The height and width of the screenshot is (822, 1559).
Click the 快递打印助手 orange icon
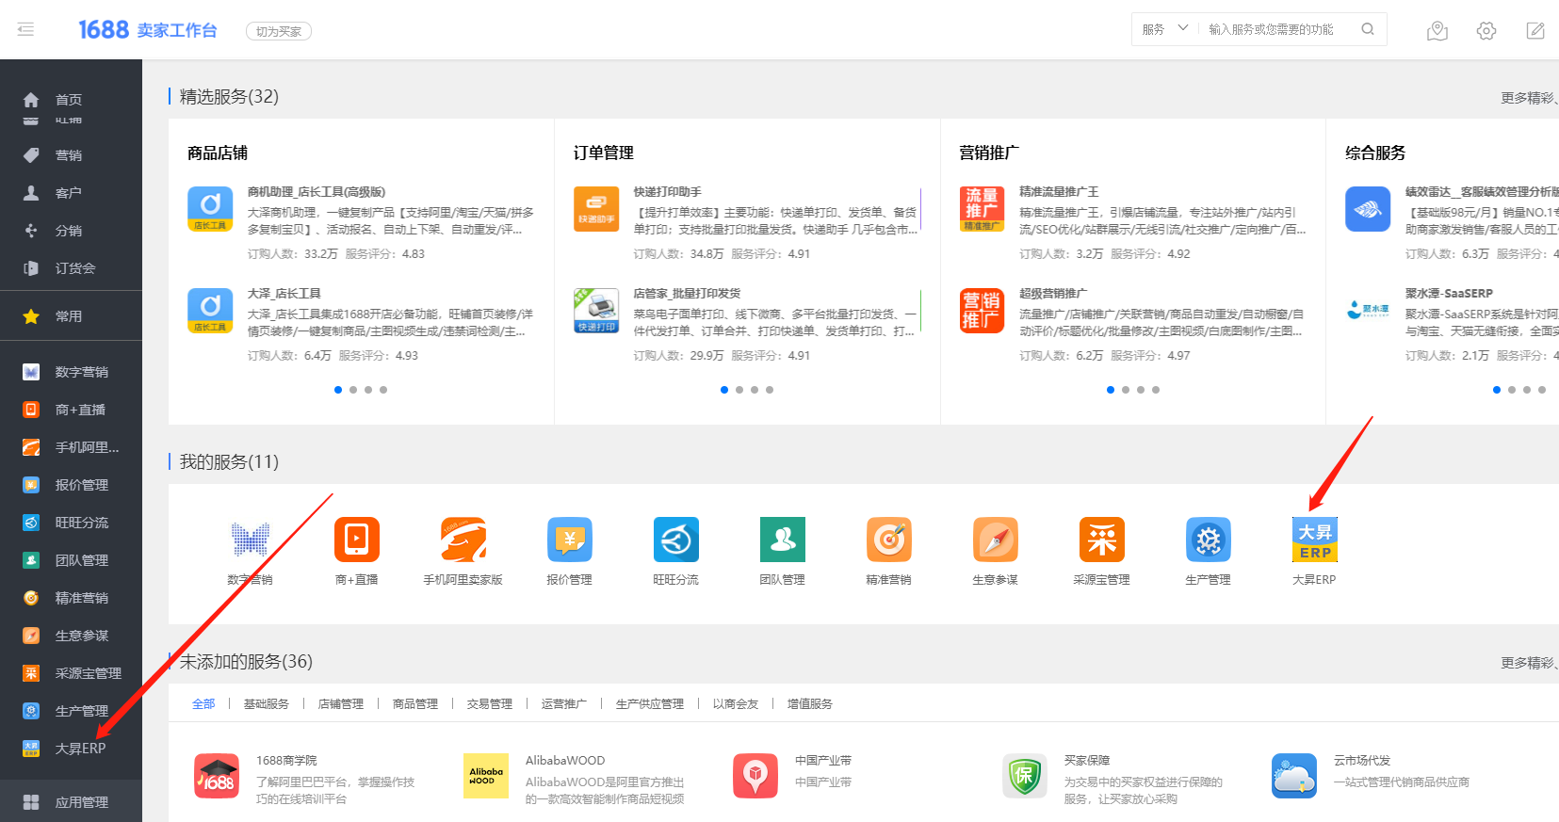point(596,209)
